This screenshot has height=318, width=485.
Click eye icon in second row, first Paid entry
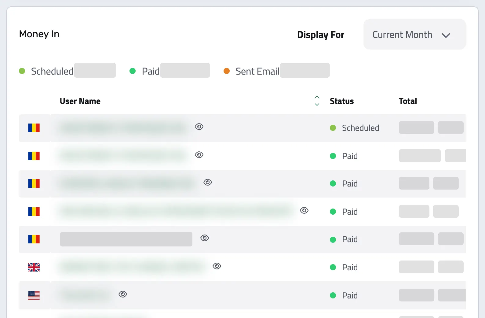199,155
